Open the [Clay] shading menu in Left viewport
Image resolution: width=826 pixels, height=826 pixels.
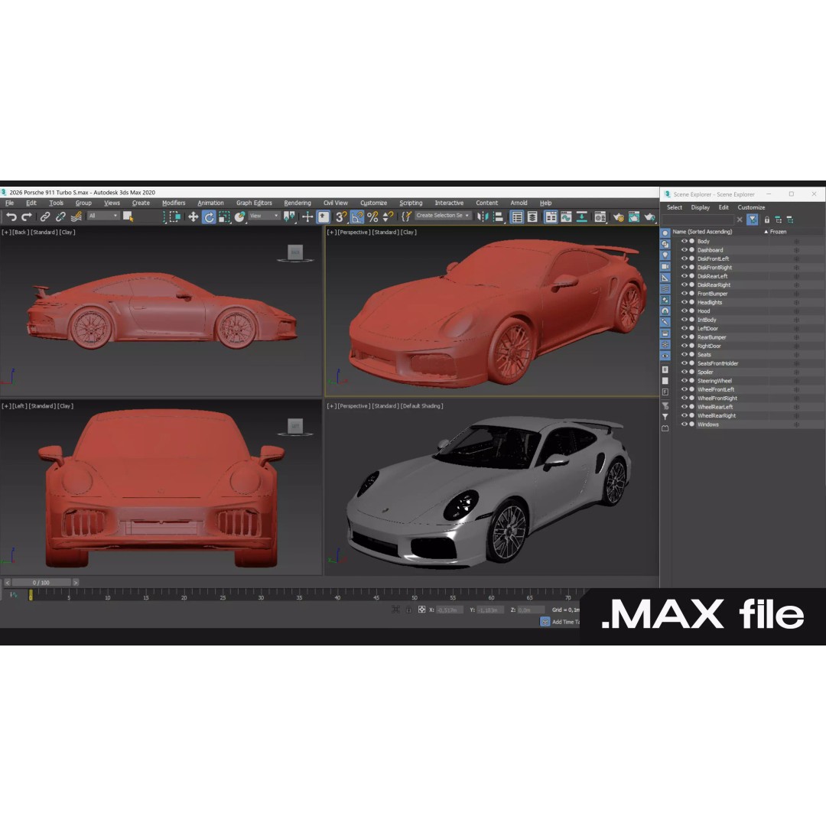click(x=67, y=406)
